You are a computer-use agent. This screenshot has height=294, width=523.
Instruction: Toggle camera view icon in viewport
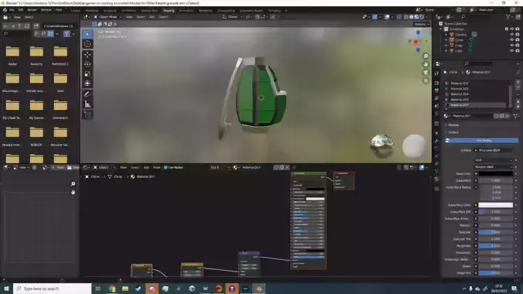426,73
